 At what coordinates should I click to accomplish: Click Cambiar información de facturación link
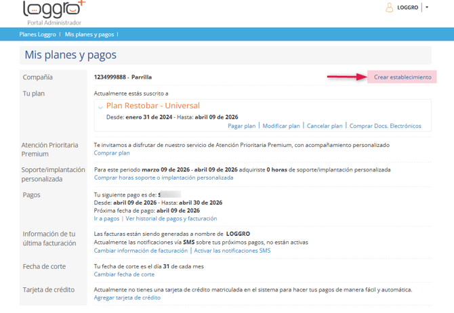(141, 251)
